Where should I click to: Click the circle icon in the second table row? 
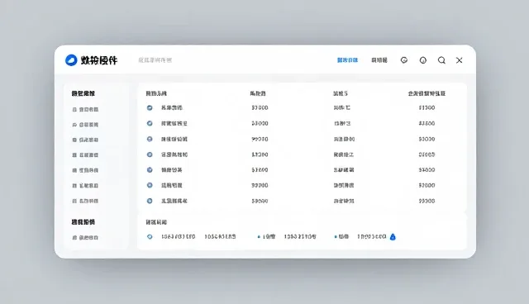150,123
